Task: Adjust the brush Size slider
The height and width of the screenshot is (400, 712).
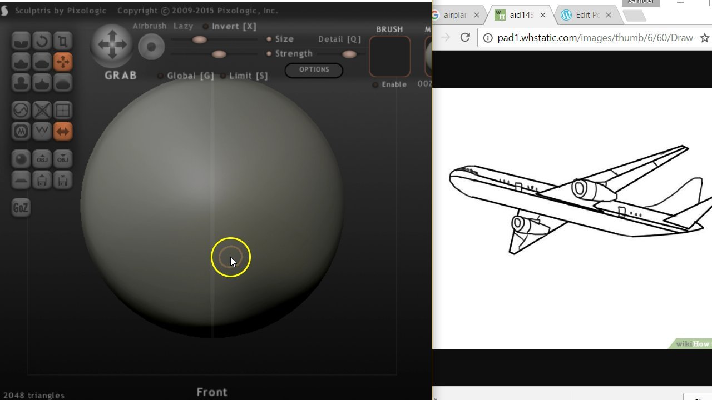Action: [199, 40]
